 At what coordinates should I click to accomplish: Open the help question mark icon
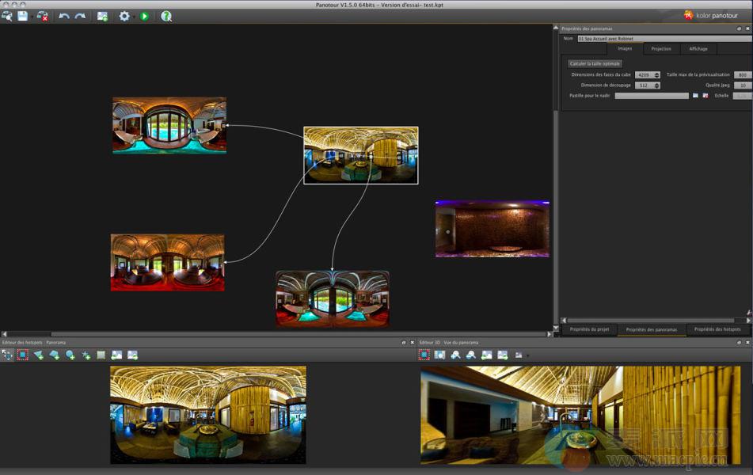point(166,16)
